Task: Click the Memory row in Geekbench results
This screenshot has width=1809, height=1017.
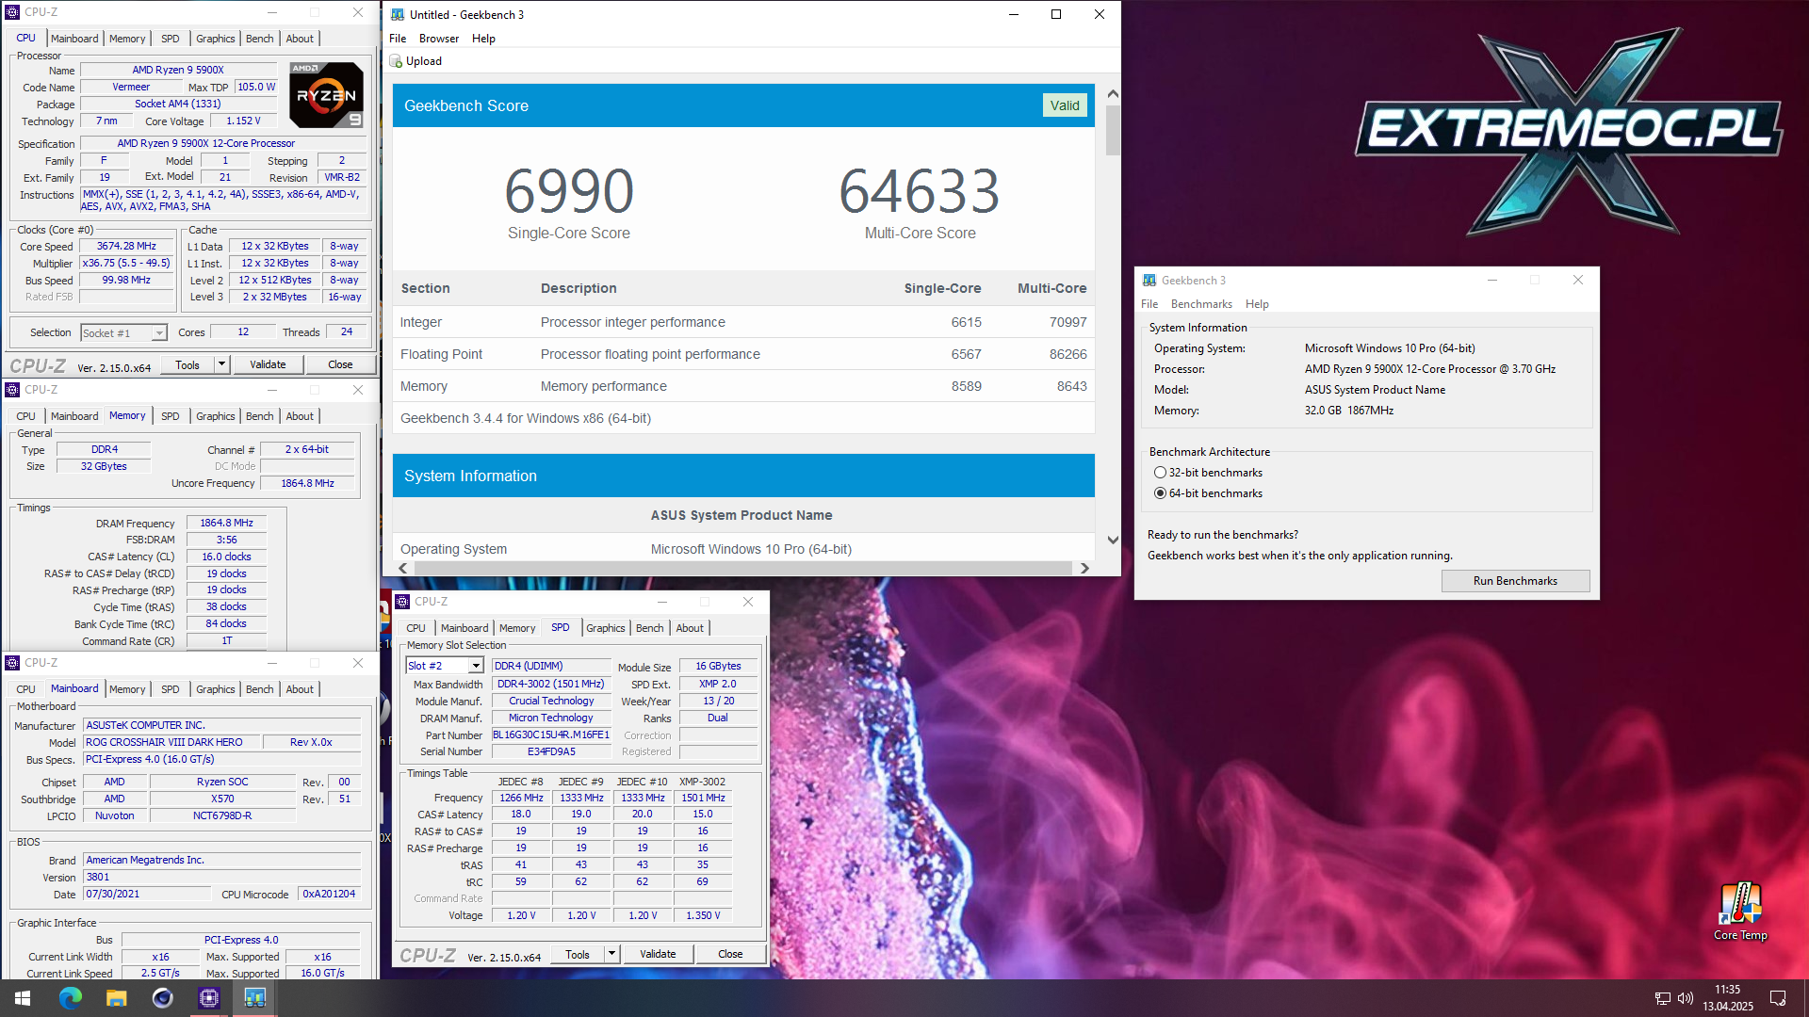Action: coord(743,386)
